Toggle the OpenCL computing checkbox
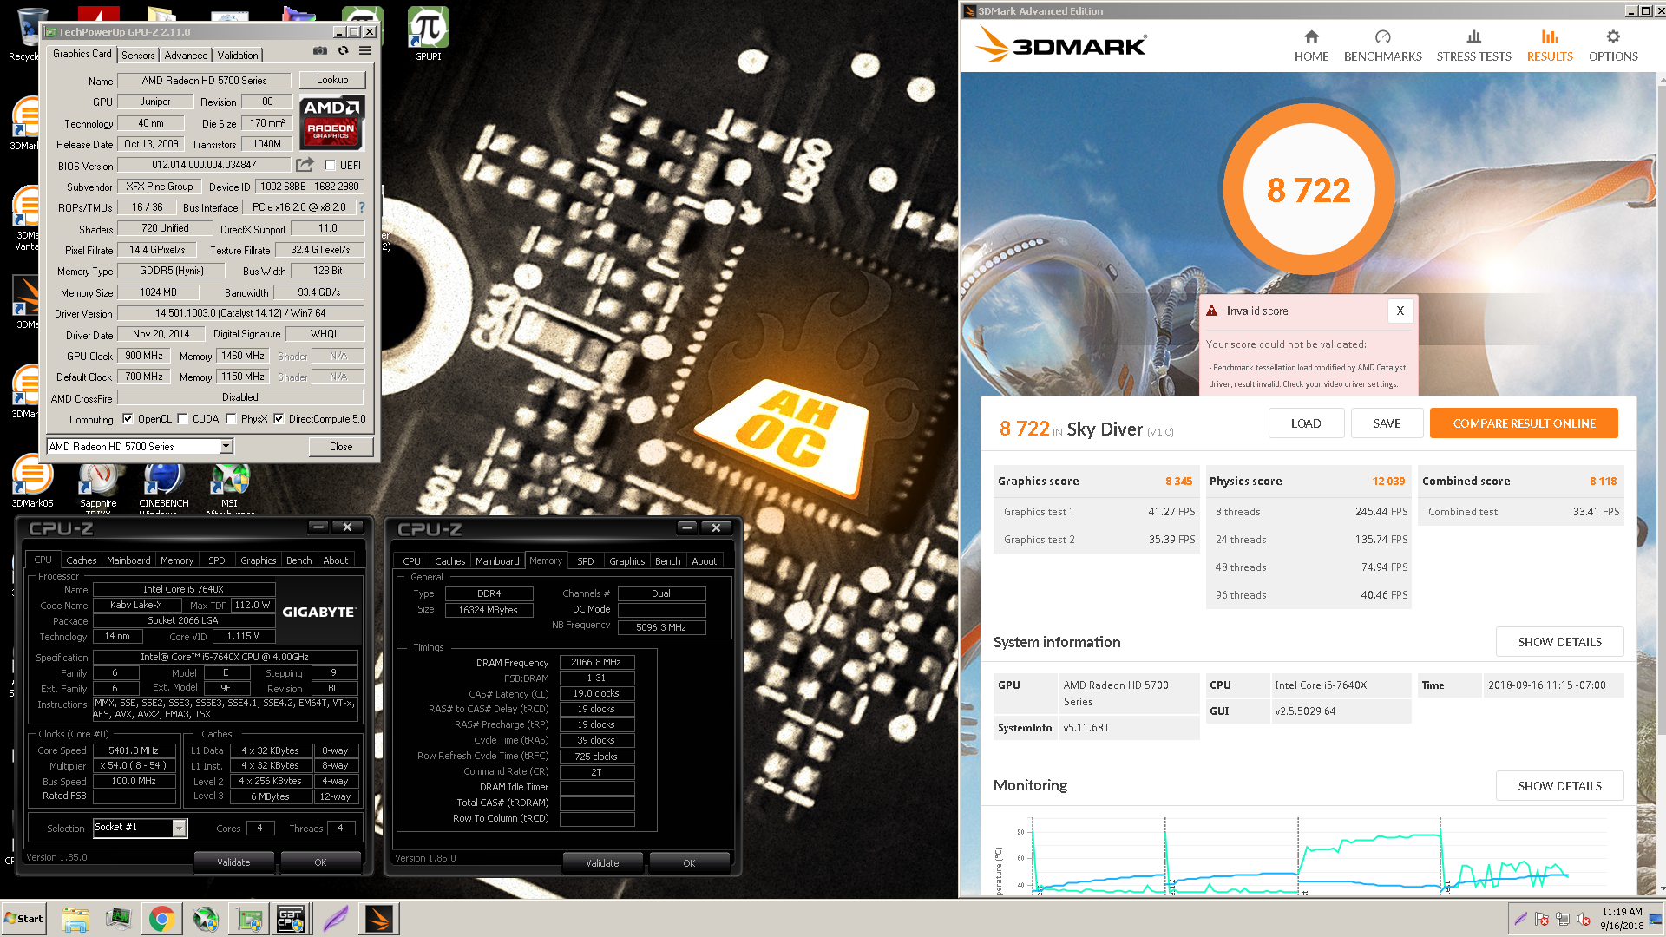This screenshot has height=937, width=1666. click(x=128, y=419)
